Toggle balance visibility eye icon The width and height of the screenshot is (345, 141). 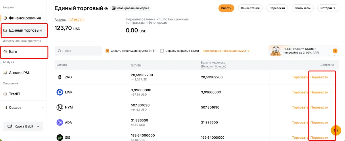(106, 9)
